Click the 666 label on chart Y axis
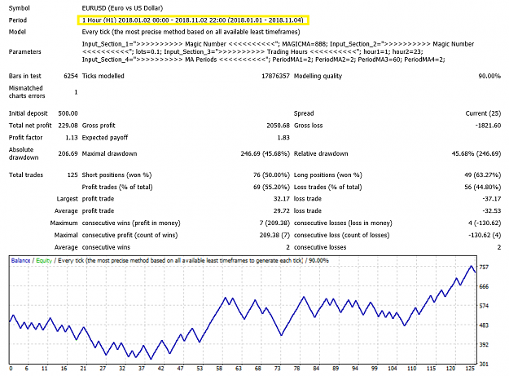This screenshot has width=509, height=376. (x=484, y=287)
